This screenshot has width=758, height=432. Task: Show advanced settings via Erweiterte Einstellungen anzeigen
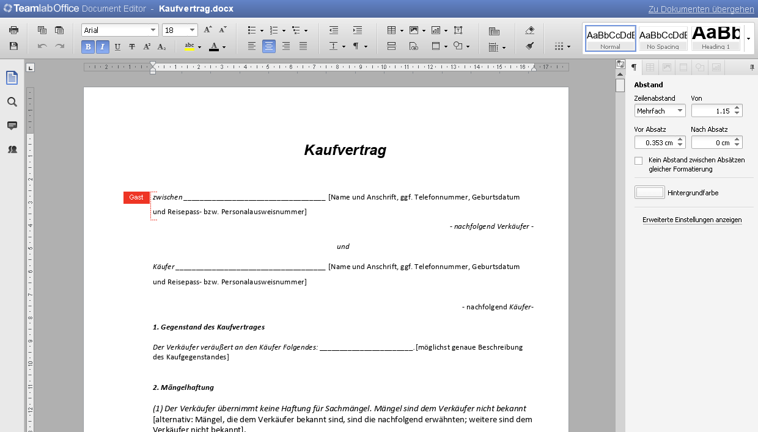point(692,220)
